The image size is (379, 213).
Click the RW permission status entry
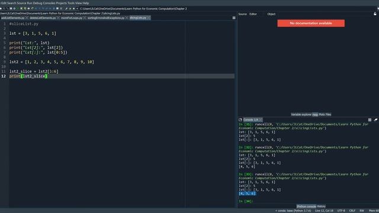click(x=362, y=211)
